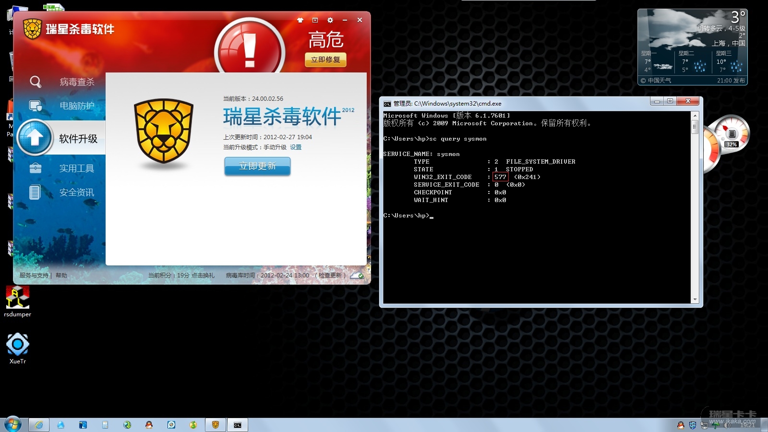Click the dark blue square taskbar icon
The width and height of the screenshot is (768, 432).
click(x=83, y=425)
